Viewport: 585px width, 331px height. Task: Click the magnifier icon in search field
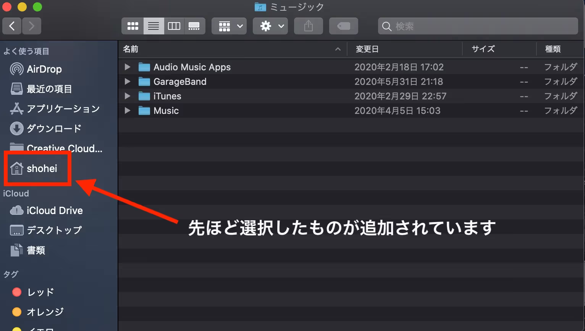coord(387,26)
